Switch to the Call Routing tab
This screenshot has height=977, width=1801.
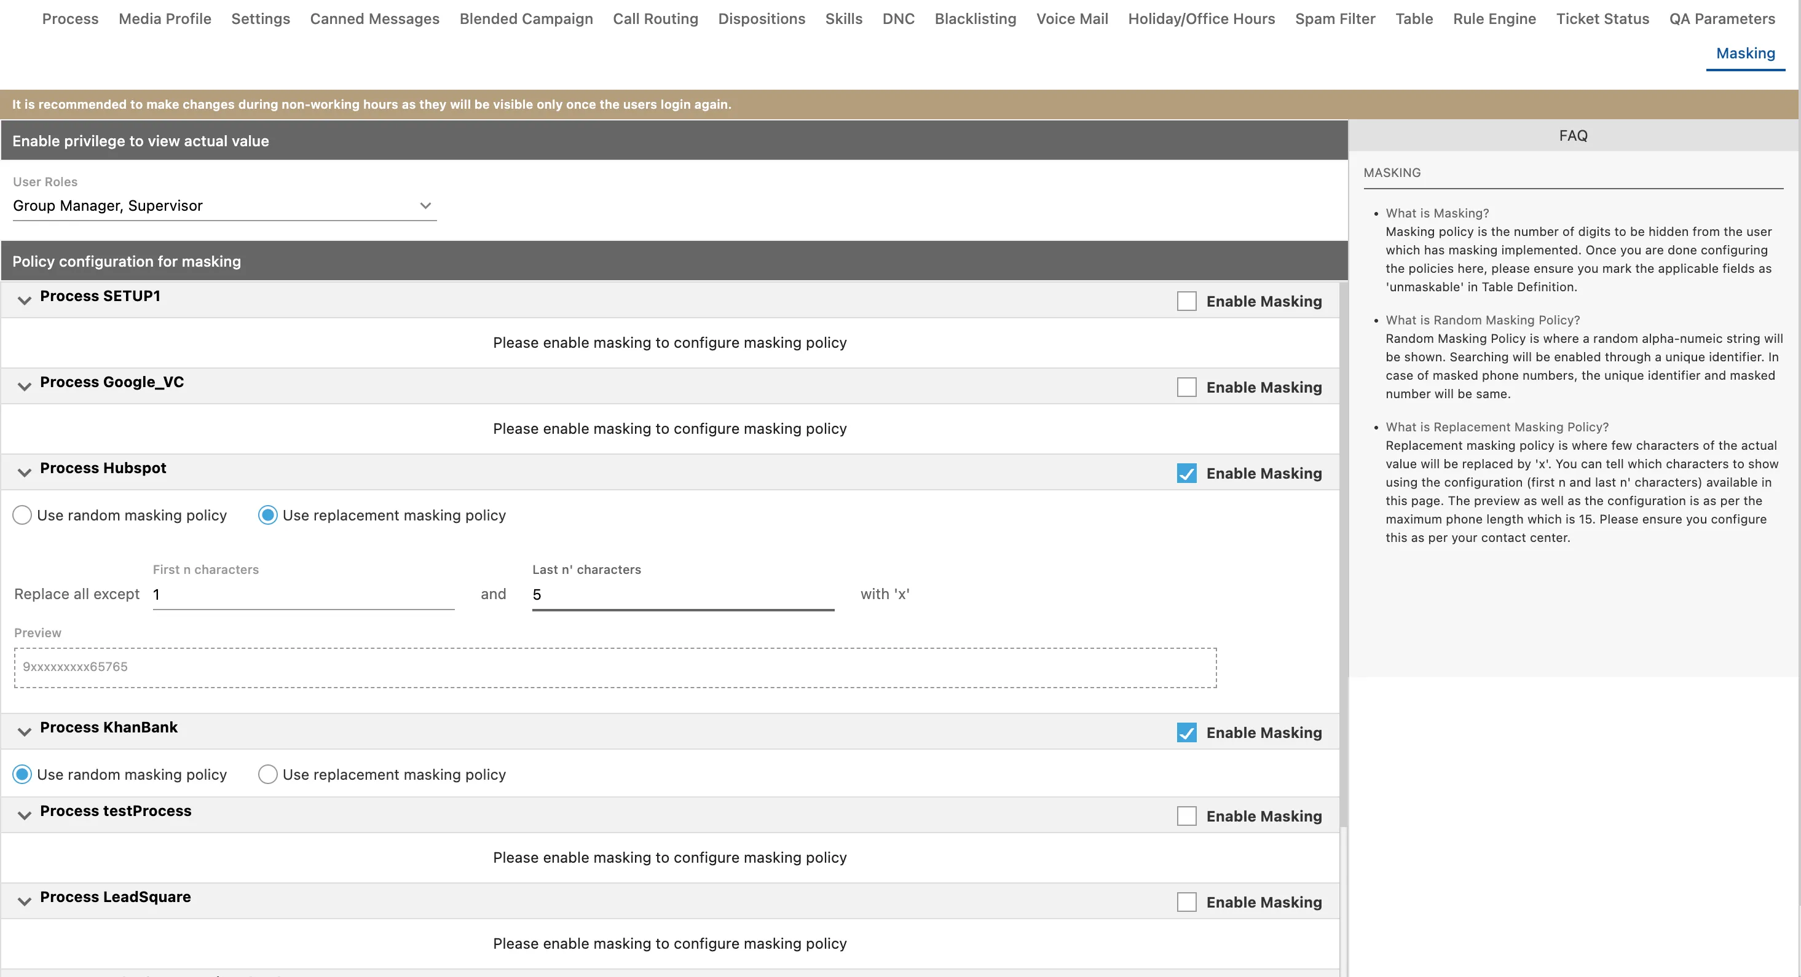pyautogui.click(x=656, y=19)
